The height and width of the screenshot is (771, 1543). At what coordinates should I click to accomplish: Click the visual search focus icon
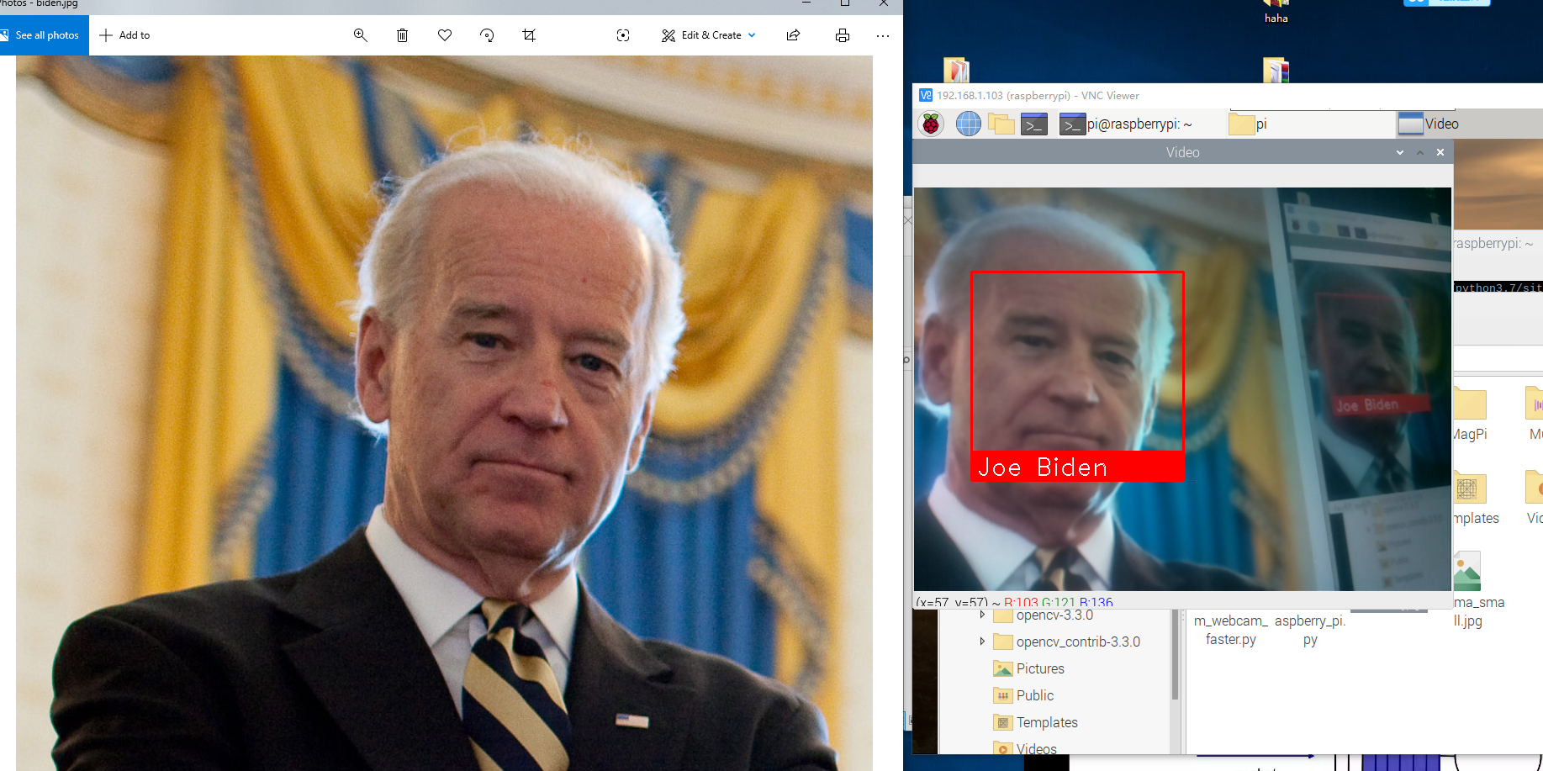point(623,35)
